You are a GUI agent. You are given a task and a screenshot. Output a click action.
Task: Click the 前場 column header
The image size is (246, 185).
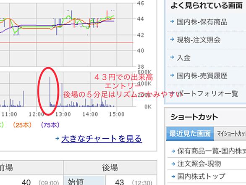click(31, 168)
